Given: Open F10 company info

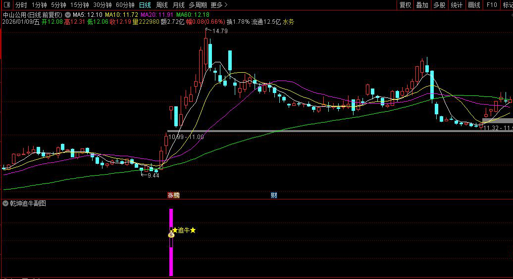Looking at the screenshot, I should coord(492,5).
